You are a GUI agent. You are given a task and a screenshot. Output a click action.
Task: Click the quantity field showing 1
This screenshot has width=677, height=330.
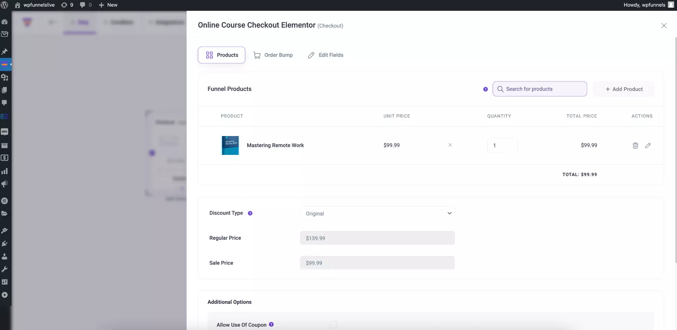pos(502,145)
